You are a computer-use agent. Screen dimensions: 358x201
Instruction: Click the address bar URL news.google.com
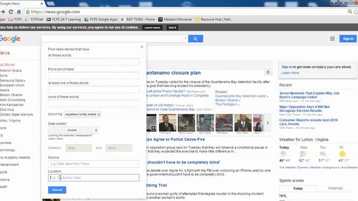tap(55, 12)
